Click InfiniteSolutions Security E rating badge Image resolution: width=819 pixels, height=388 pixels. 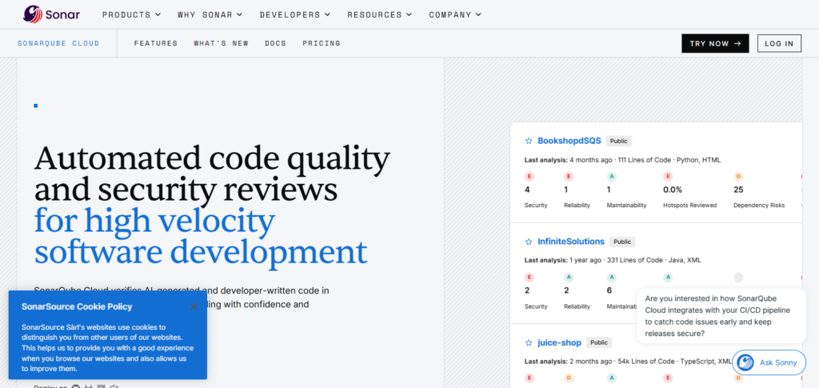529,278
